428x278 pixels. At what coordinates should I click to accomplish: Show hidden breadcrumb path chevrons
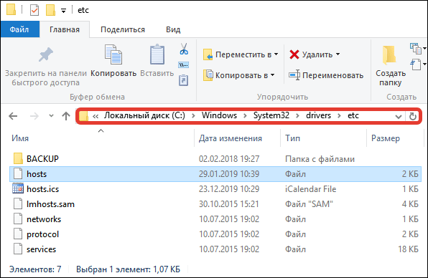pos(96,116)
